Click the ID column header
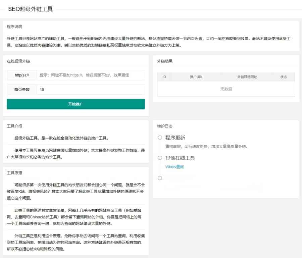Viewport: 302px width, 258px height. (x=164, y=77)
